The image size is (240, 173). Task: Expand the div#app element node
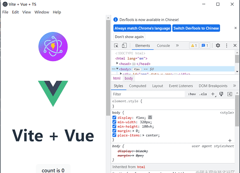tap(121, 74)
